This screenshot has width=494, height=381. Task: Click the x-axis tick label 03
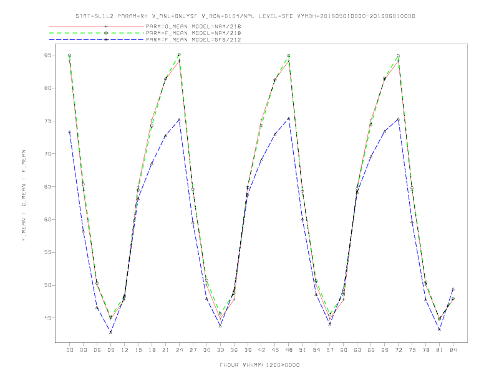click(83, 350)
